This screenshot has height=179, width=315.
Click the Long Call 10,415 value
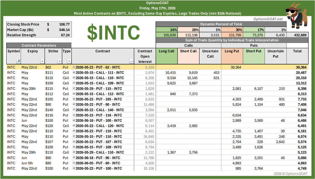click(x=171, y=72)
